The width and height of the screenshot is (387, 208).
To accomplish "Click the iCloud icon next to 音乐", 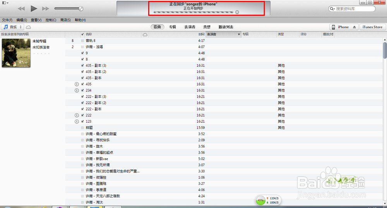I will point(28,27).
